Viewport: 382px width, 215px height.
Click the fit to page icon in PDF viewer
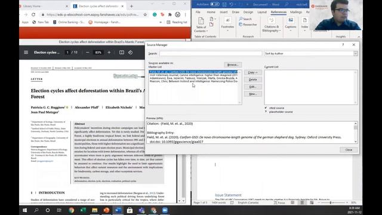click(x=122, y=53)
